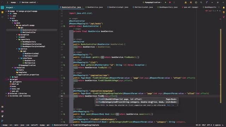Screen dimensions: 226x127
Task: Click the 39:33 cursor position status
Action: click(198, 125)
